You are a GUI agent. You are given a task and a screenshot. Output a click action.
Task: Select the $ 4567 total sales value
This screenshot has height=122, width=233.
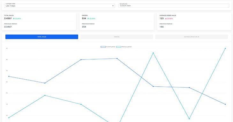coord(8,18)
